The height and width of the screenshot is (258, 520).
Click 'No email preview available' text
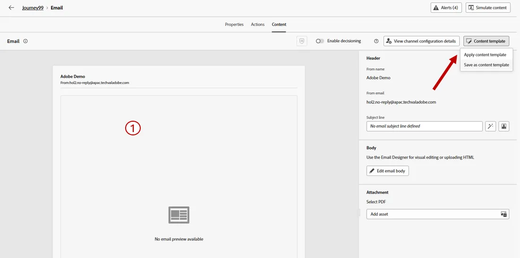point(179,239)
